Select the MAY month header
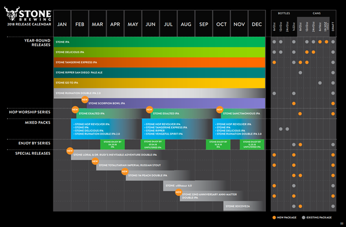The height and width of the screenshot is (227, 346). [x=133, y=23]
